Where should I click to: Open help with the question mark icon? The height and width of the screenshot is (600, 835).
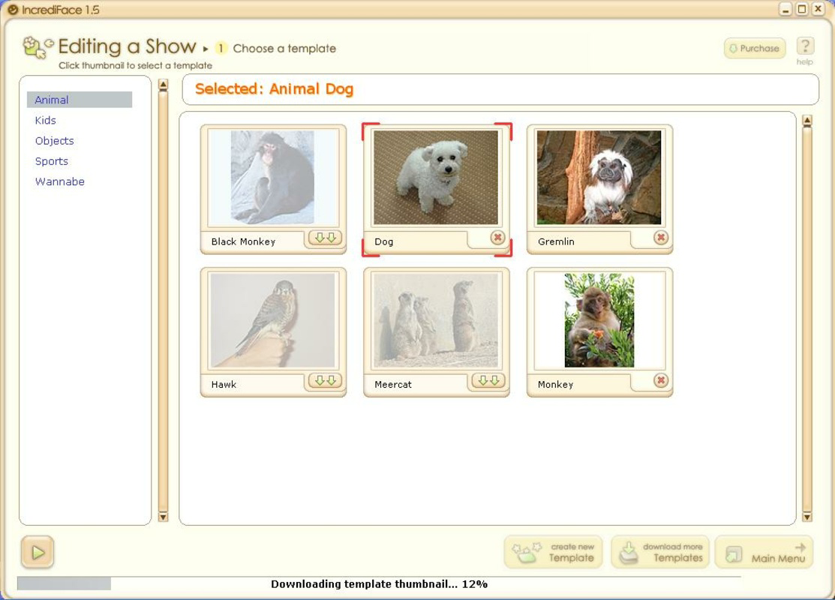(x=805, y=47)
